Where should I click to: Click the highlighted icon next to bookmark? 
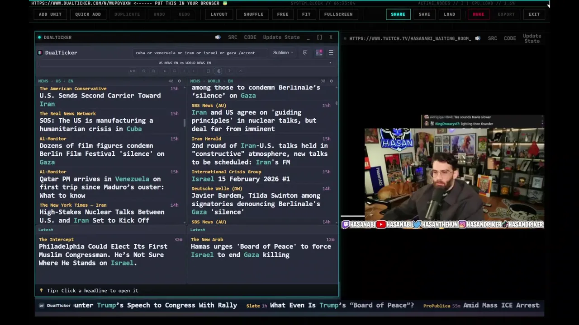[x=218, y=71]
